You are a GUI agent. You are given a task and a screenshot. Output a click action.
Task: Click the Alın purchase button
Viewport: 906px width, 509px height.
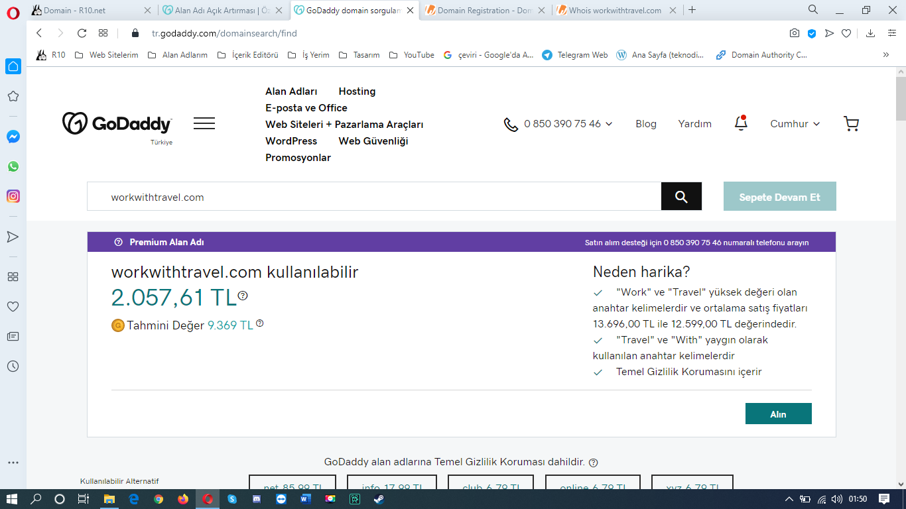pos(778,414)
